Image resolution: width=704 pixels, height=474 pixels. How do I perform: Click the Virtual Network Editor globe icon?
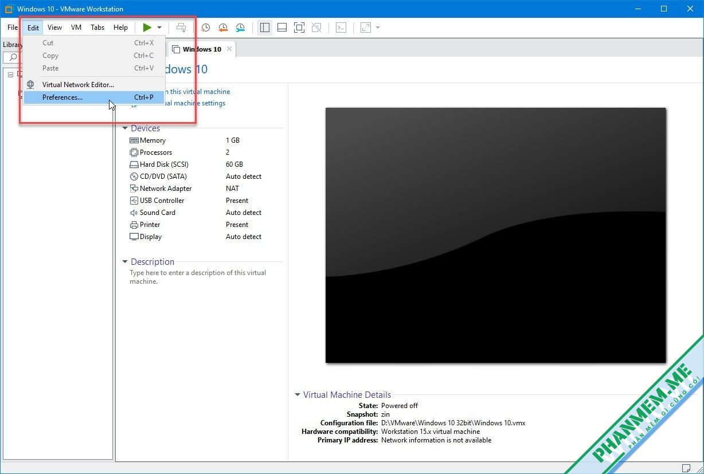pos(31,85)
